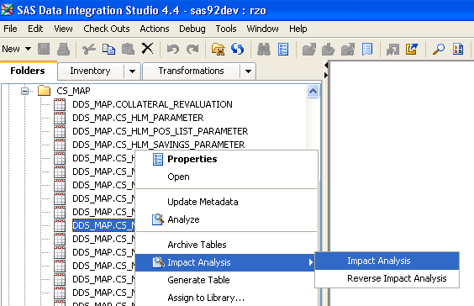Open the Debug menu
This screenshot has width=474, height=306.
point(192,29)
